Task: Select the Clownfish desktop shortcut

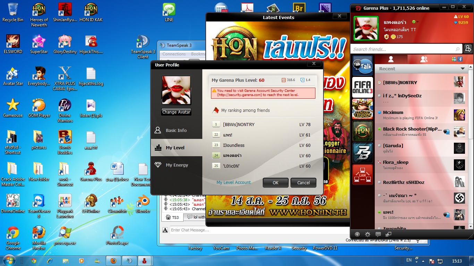Action: [x=117, y=203]
